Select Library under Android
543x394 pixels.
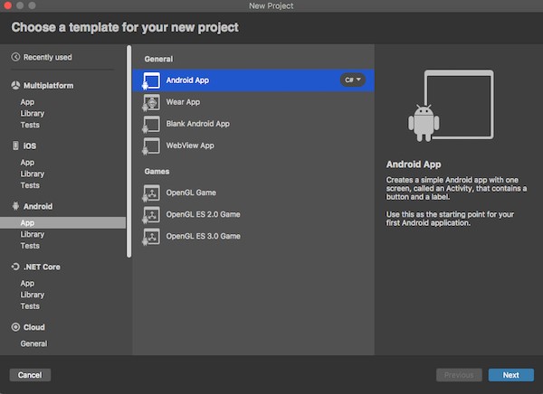[x=33, y=234]
